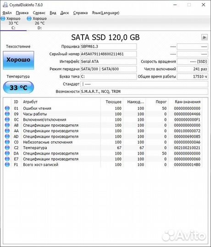
Task: Open the Справка menu
Action: point(80,13)
